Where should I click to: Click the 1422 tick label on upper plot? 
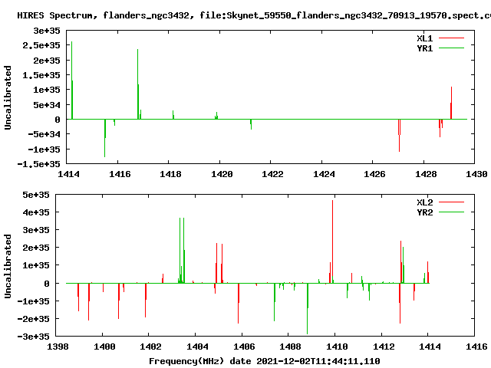(x=272, y=174)
